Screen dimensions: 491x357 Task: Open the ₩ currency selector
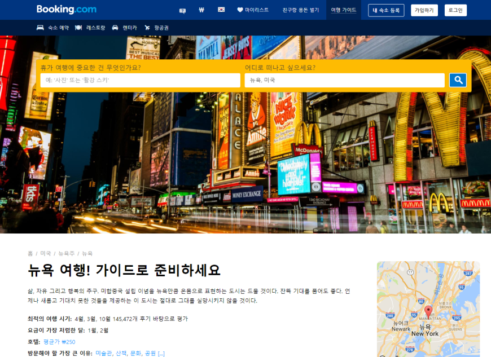[x=201, y=10]
